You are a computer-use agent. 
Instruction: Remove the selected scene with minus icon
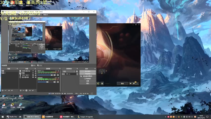tap(6, 90)
